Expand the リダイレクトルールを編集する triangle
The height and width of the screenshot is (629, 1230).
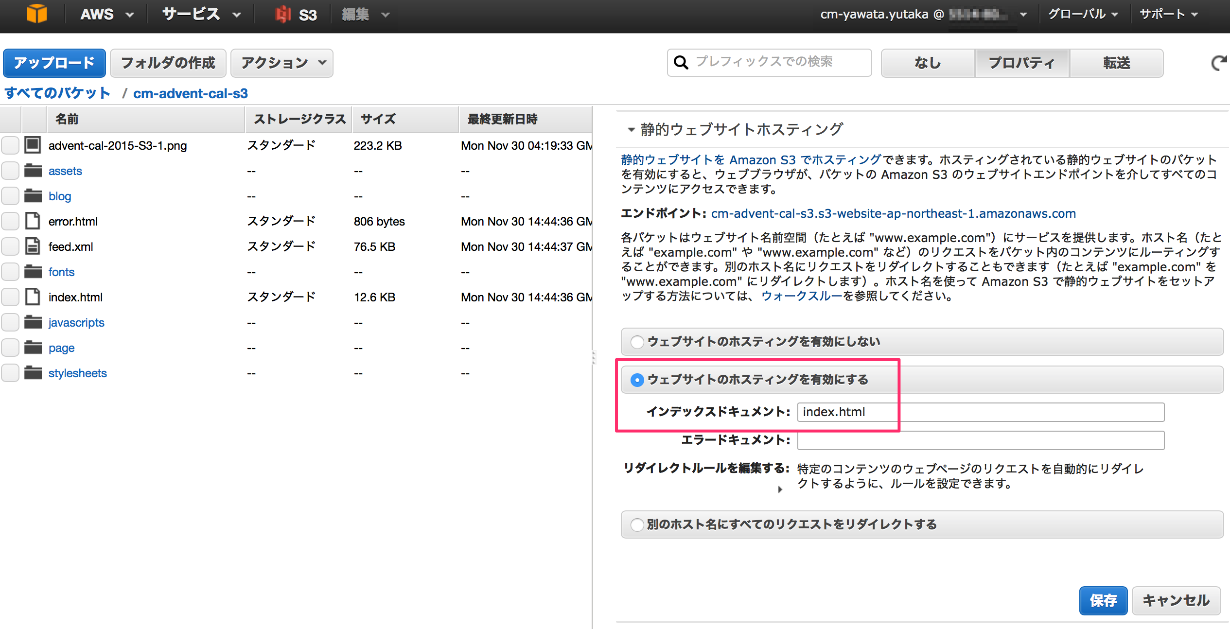[x=780, y=489]
